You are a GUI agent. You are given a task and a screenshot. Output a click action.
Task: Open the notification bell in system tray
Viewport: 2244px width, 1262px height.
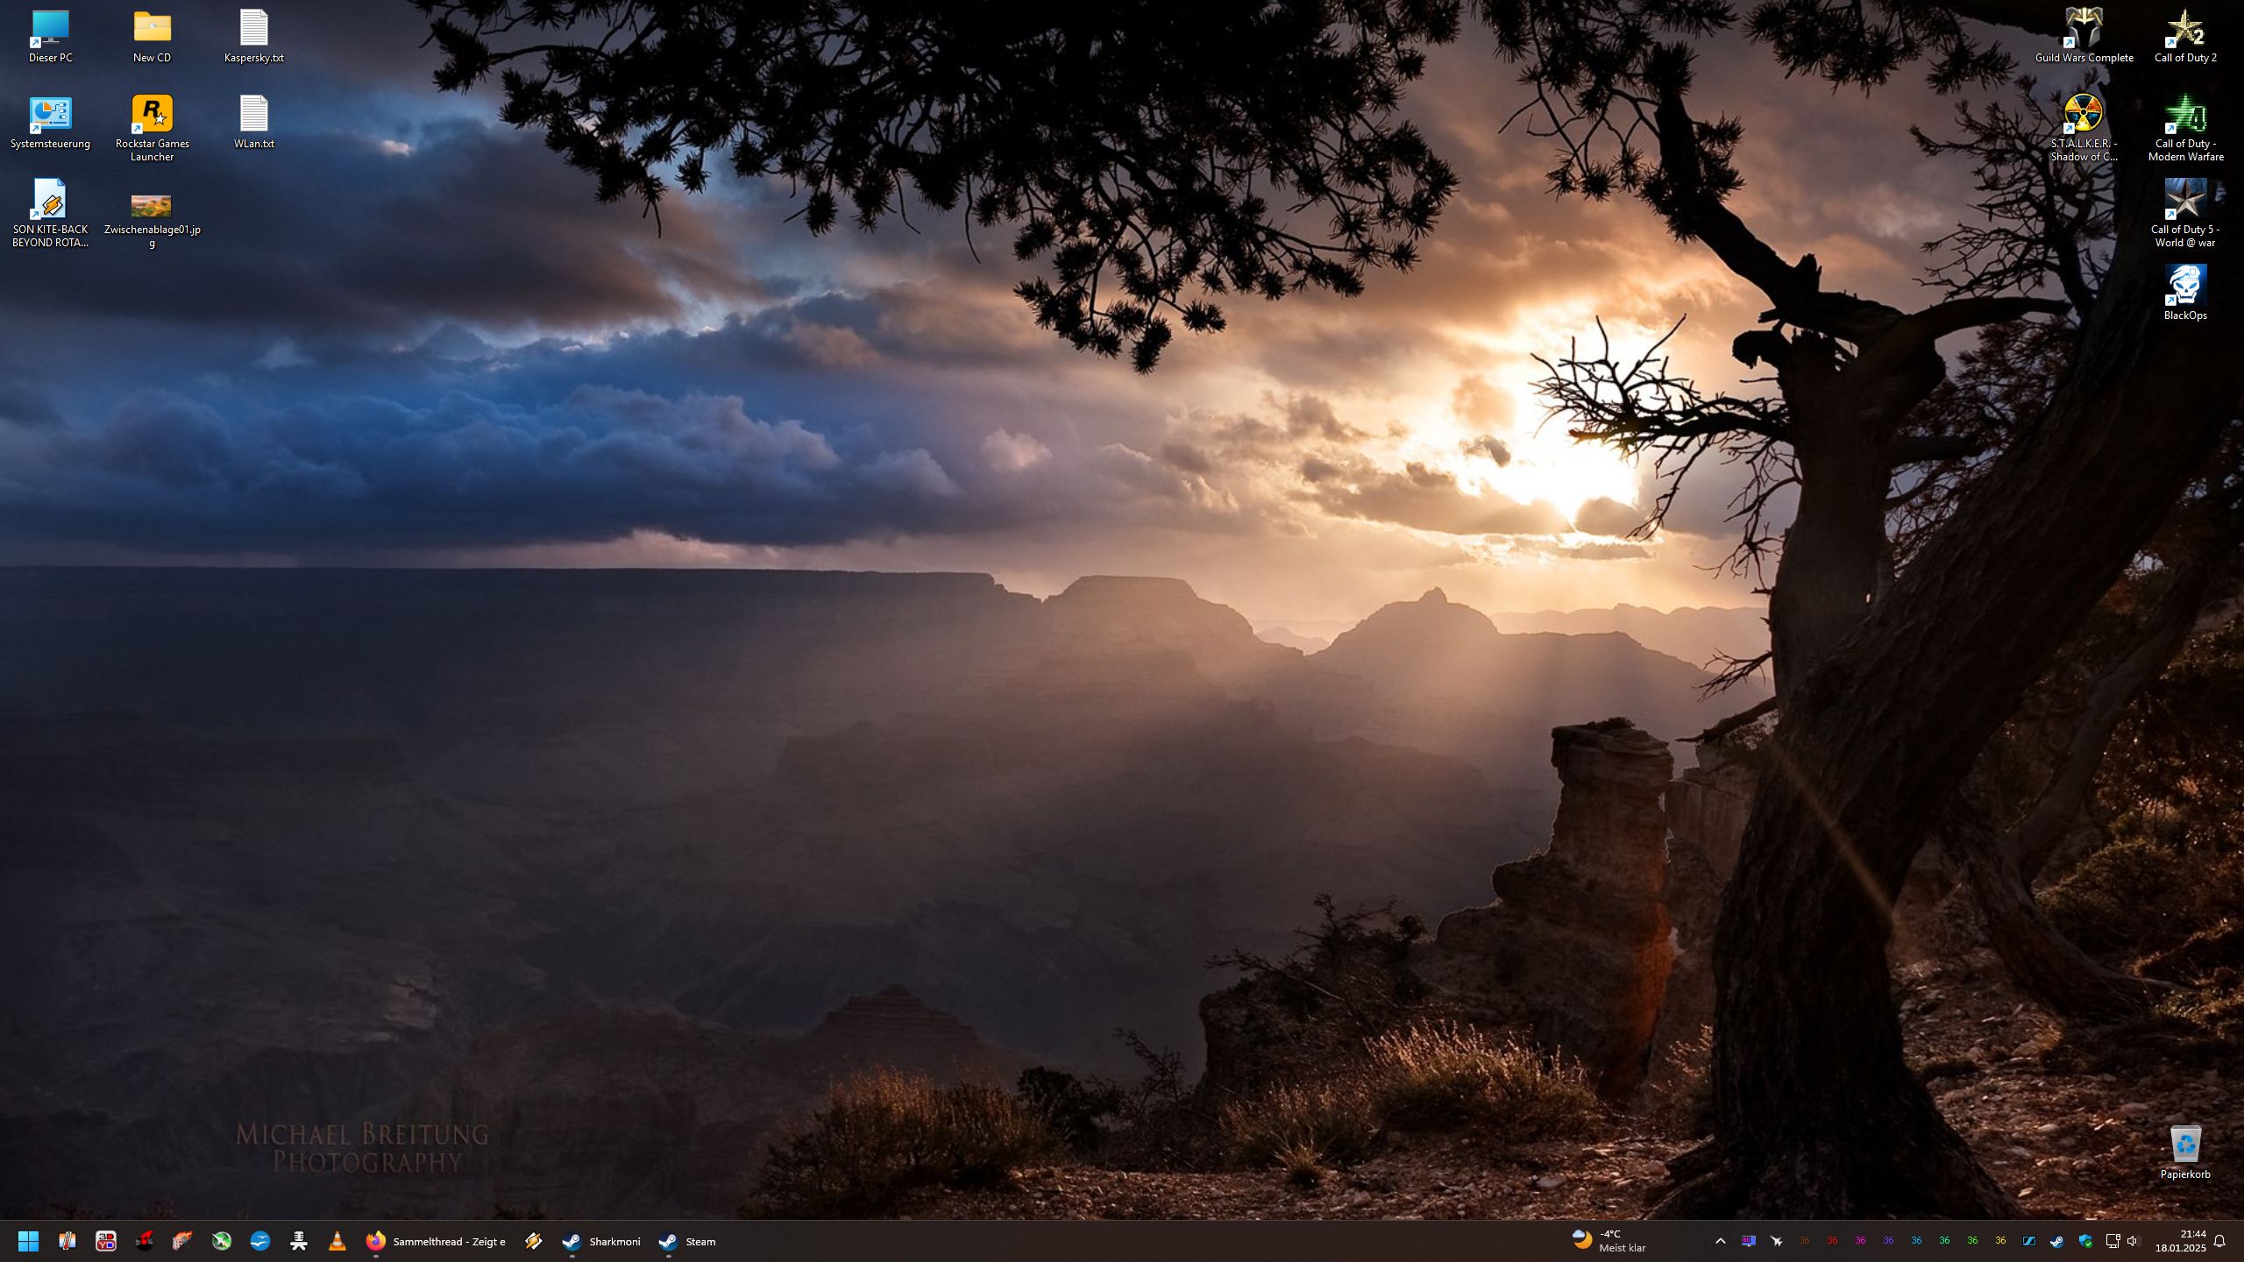(x=2219, y=1241)
